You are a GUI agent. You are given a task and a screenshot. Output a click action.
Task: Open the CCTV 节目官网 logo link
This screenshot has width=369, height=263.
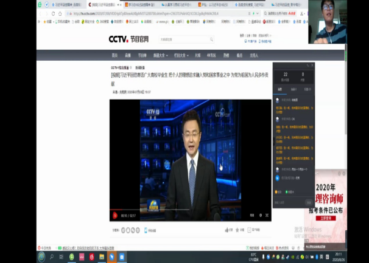(x=128, y=39)
